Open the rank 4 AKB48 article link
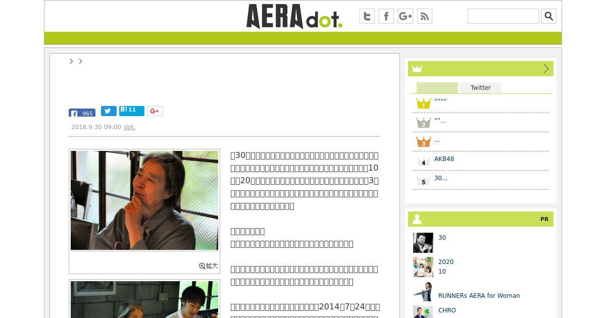Screen dimensions: 606x318 click(444, 159)
